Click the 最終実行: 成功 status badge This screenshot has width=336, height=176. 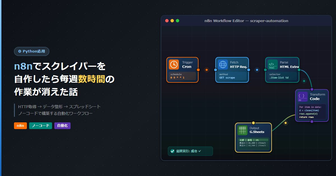click(x=190, y=151)
